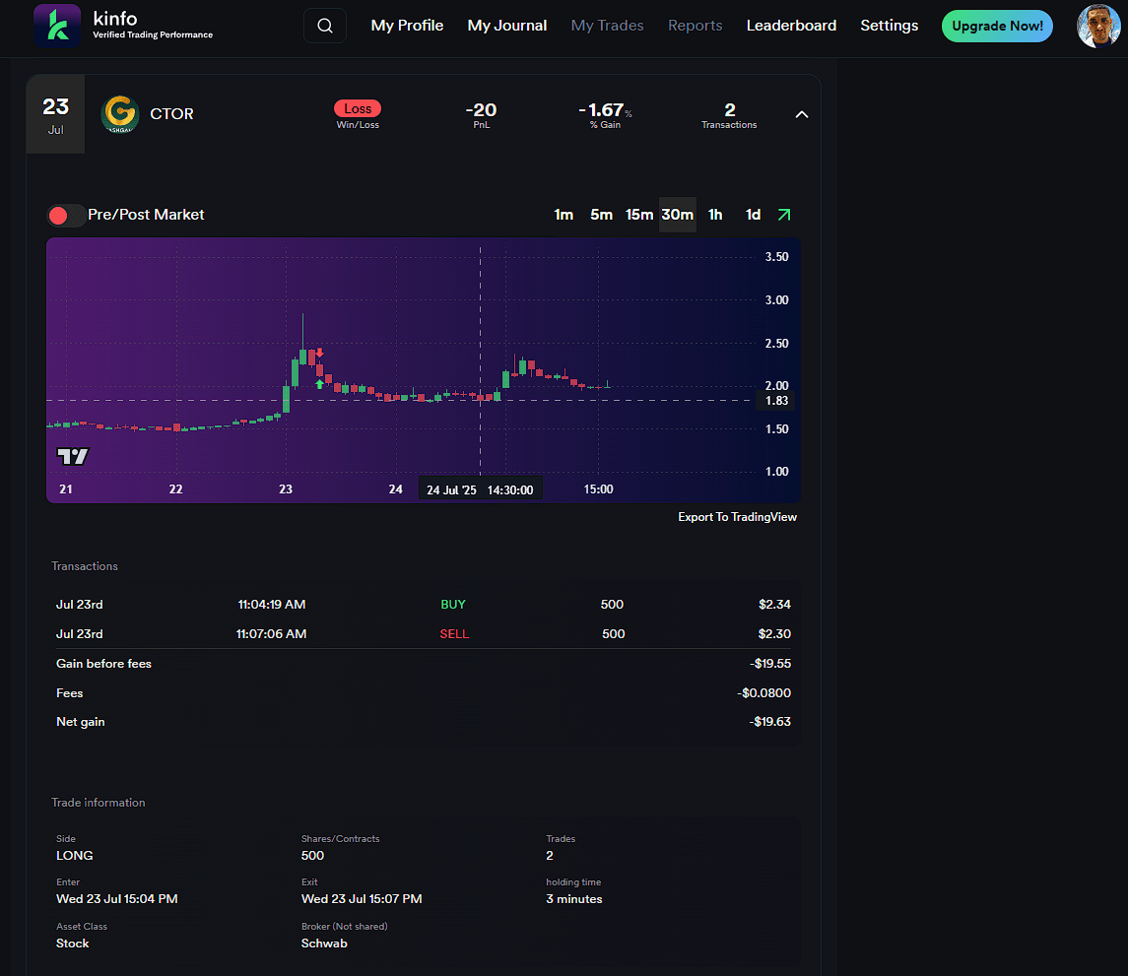This screenshot has height=976, width=1128.
Task: Open Settings in the top navigation
Action: click(x=889, y=26)
